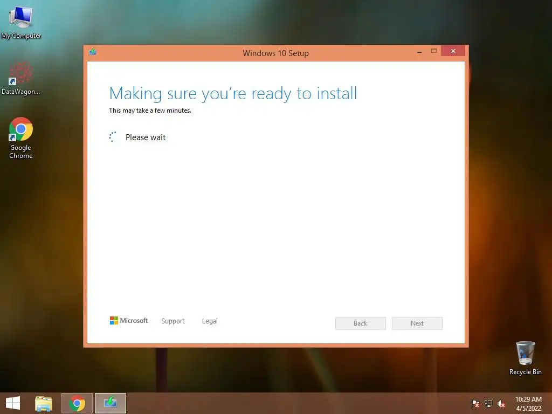
Task: Open the Legal link
Action: [210, 321]
